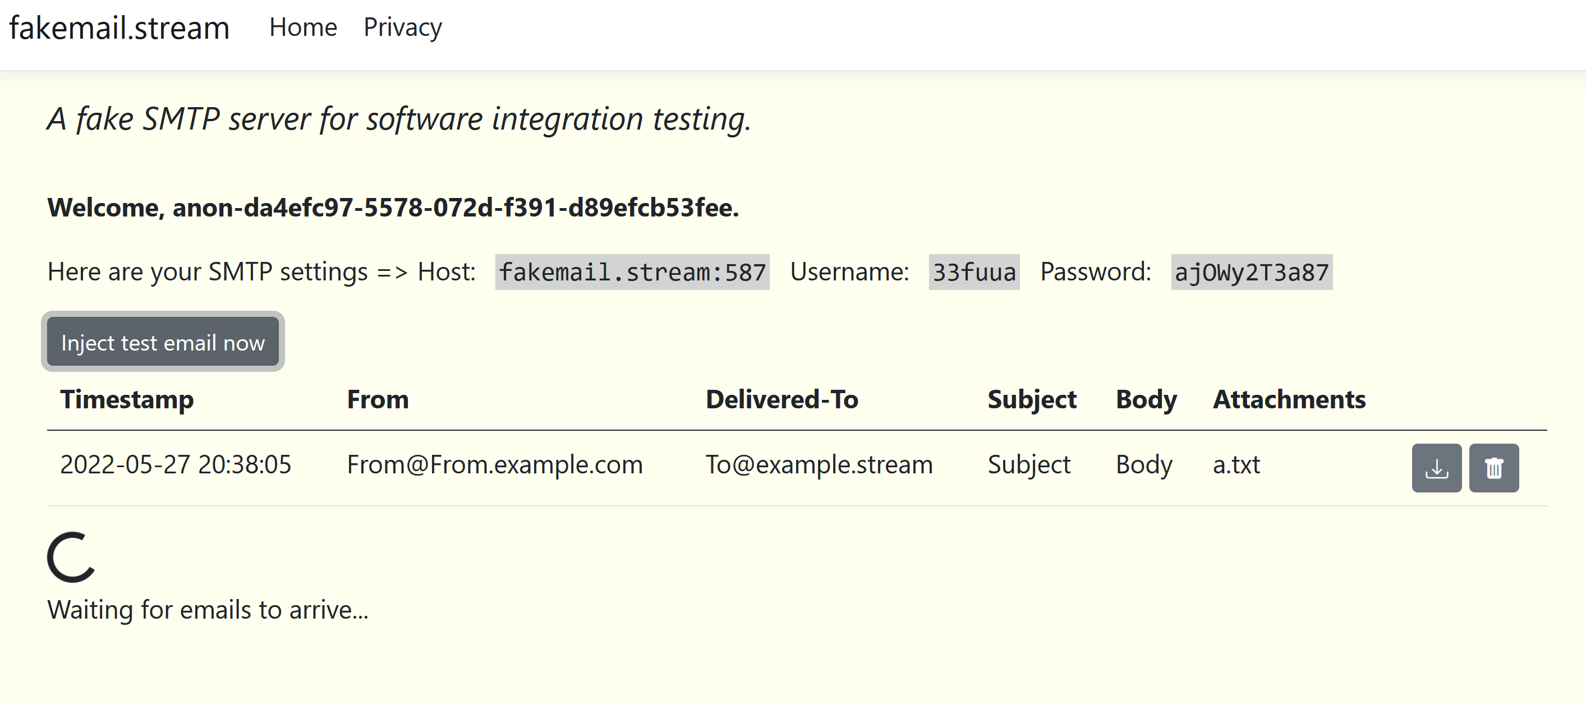Screen dimensions: 1586x705
Task: Click the From column header
Action: (x=378, y=399)
